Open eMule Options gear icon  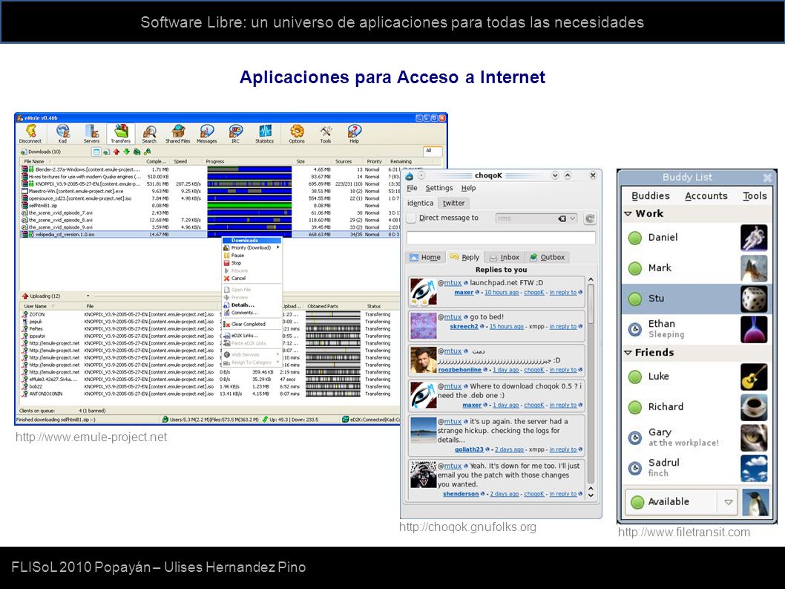click(297, 134)
